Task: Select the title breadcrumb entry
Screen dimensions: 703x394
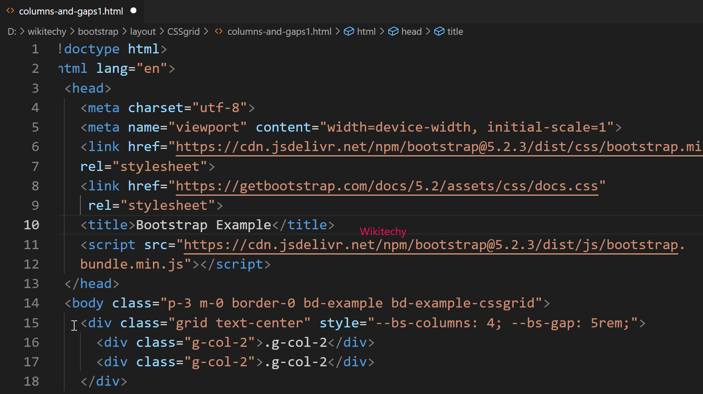Action: pyautogui.click(x=455, y=31)
